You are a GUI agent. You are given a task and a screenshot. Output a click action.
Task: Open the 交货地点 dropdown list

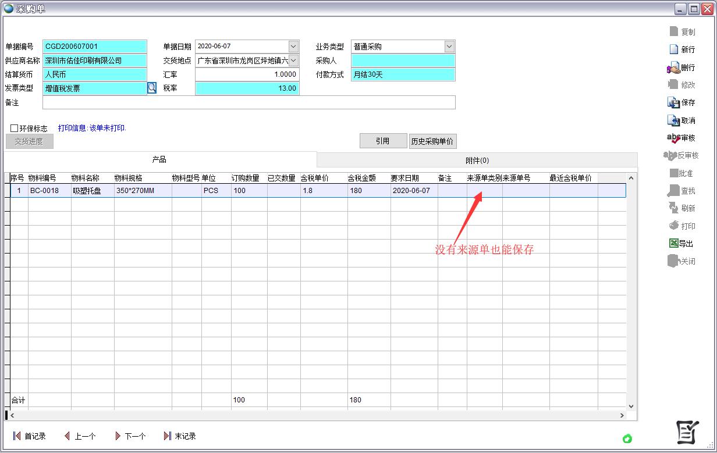pyautogui.click(x=293, y=60)
